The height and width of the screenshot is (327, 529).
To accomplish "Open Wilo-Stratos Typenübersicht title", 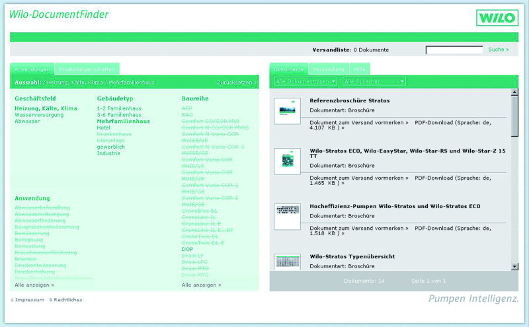I will click(x=352, y=256).
